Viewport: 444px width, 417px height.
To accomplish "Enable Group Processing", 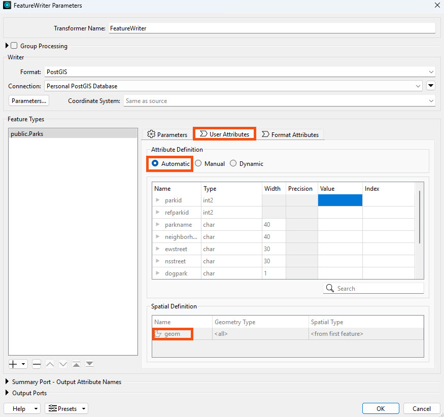I will (13, 45).
